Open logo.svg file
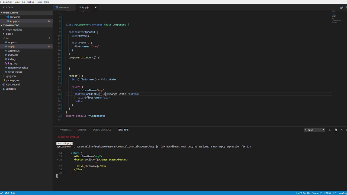Image resolution: width=347 pixels, height=195 pixels. [x=13, y=63]
